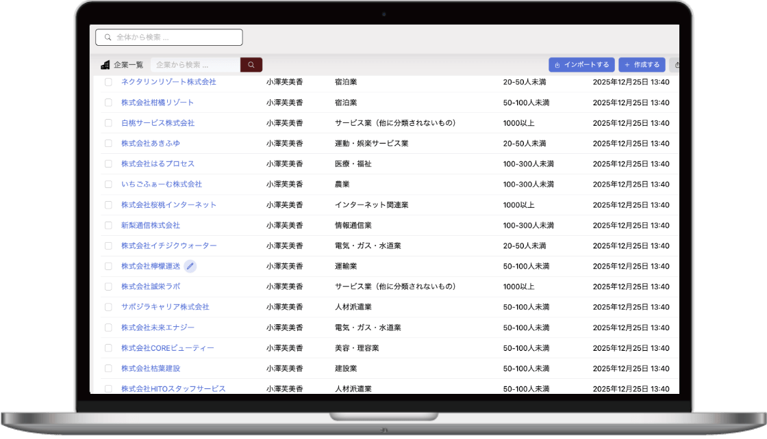The image size is (767, 439).
Task: Click inside the 全体から検索 search field
Action: pos(171,37)
